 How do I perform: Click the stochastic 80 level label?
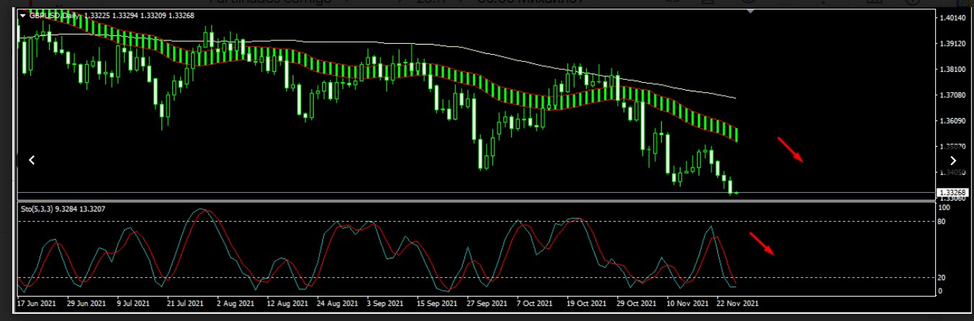943,222
